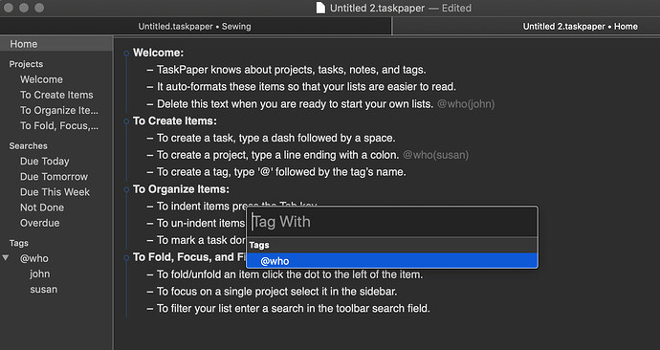Image resolution: width=660 pixels, height=350 pixels.
Task: Fold the To Fold, Focus project dot
Action: pyautogui.click(x=126, y=258)
